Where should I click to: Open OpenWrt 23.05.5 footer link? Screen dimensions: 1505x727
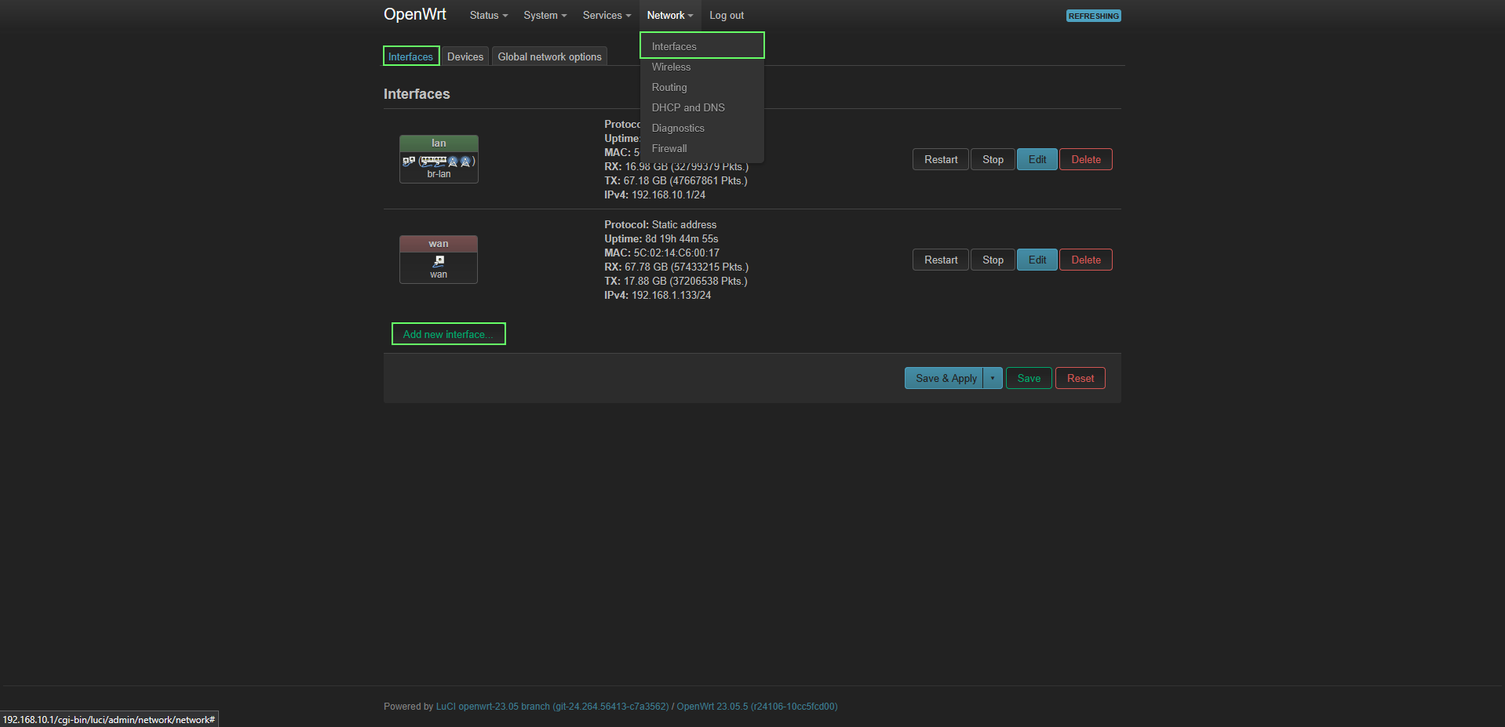tap(757, 707)
